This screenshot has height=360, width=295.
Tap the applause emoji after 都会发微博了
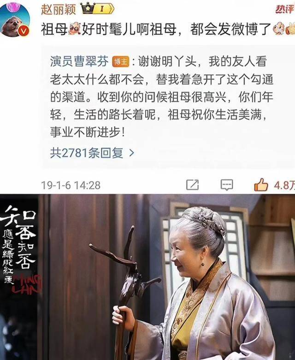click(279, 29)
